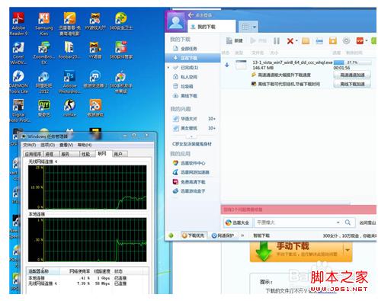Click the » more button in Thunder status bar
The width and height of the screenshot is (378, 301).
242,235
